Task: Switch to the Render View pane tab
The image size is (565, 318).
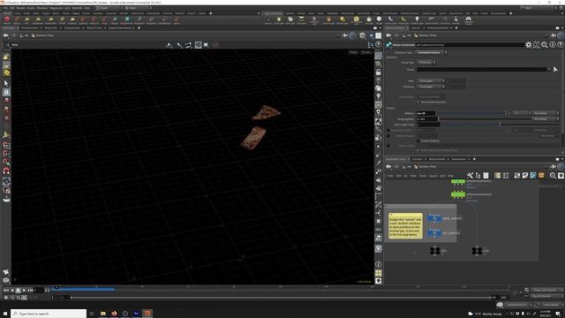Action: 50,27
